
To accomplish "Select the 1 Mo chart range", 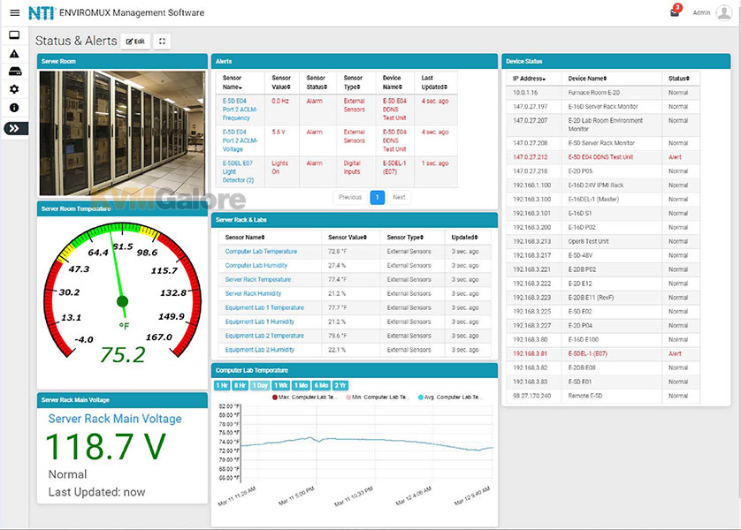I will coord(301,386).
